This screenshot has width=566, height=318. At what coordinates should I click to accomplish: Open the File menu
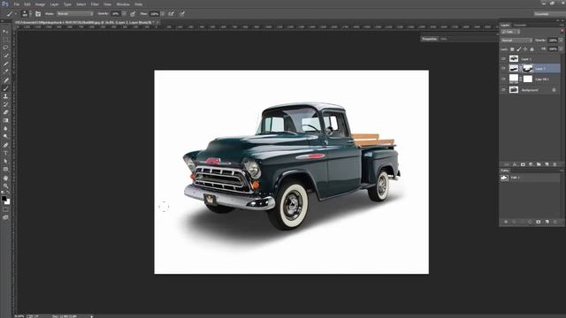click(17, 4)
